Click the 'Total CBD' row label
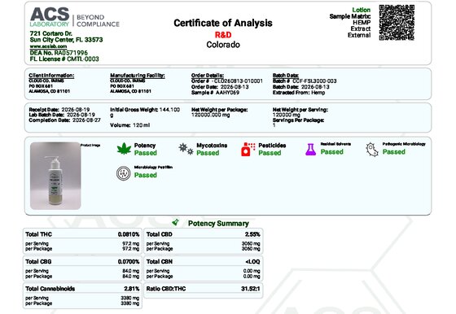 point(160,234)
